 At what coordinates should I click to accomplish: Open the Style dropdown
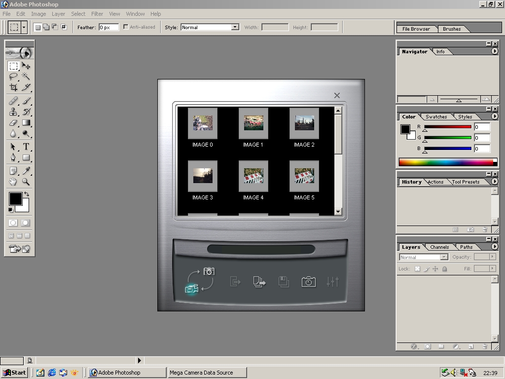[x=235, y=27]
